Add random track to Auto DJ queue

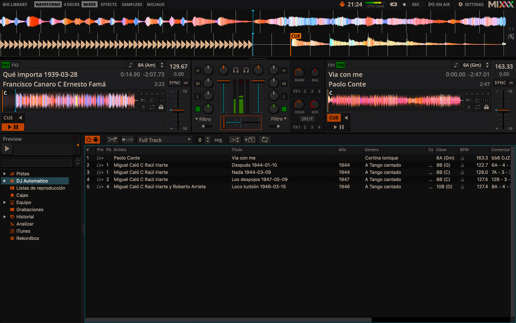pos(249,140)
